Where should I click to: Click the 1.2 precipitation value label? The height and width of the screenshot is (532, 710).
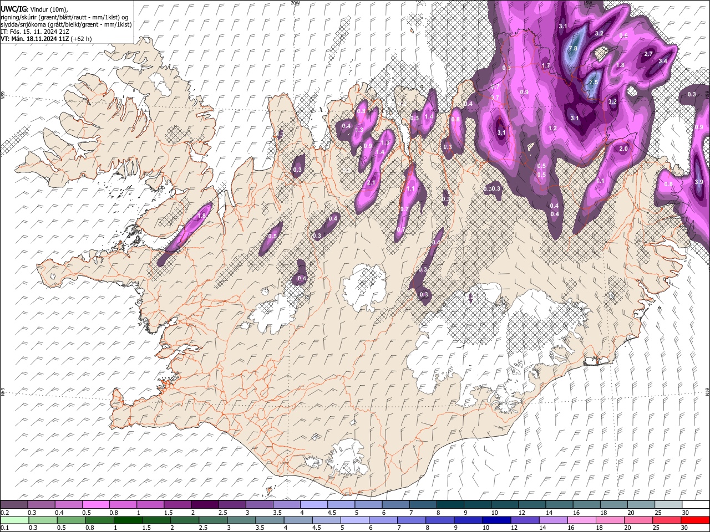(x=552, y=129)
